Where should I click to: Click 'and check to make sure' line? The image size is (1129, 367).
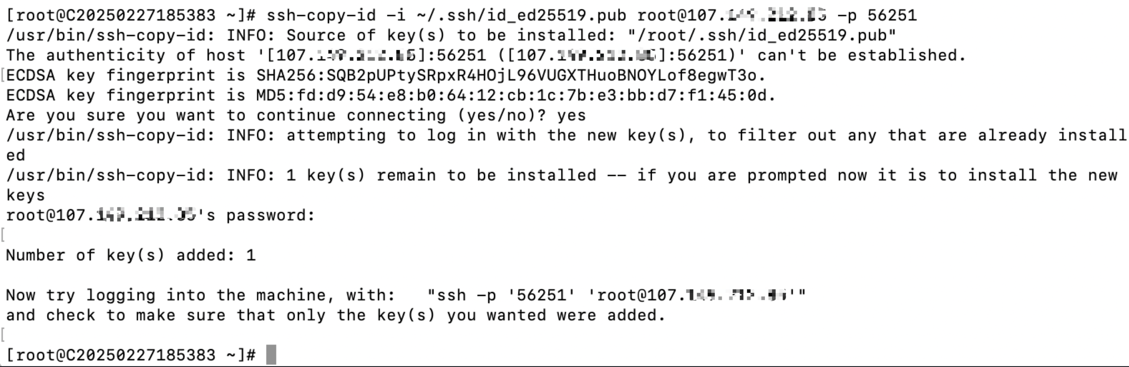pos(116,315)
